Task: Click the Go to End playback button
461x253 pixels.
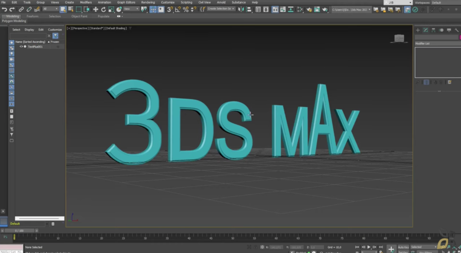Action: (x=381, y=247)
